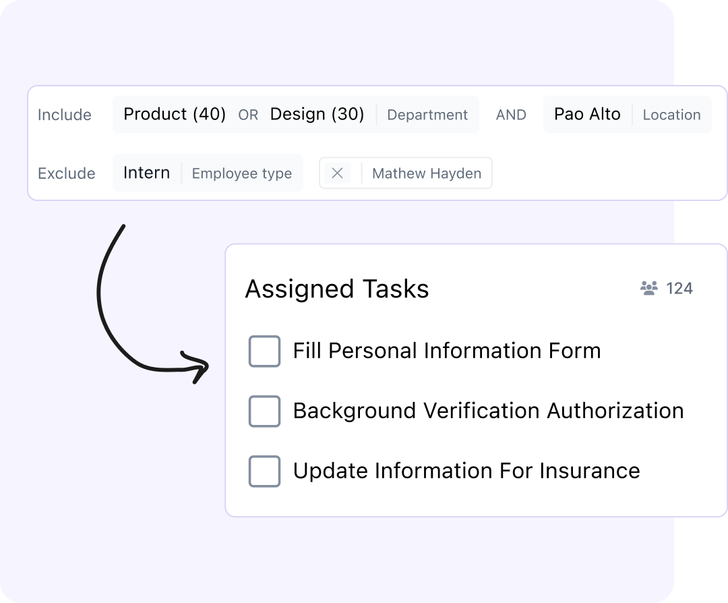Image resolution: width=728 pixels, height=603 pixels.
Task: Remove Mathew Hayden with the X icon
Action: point(338,173)
